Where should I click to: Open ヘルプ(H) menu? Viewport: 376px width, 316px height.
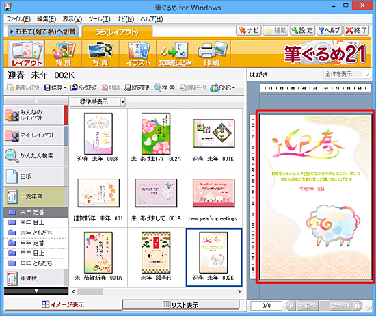click(152, 19)
